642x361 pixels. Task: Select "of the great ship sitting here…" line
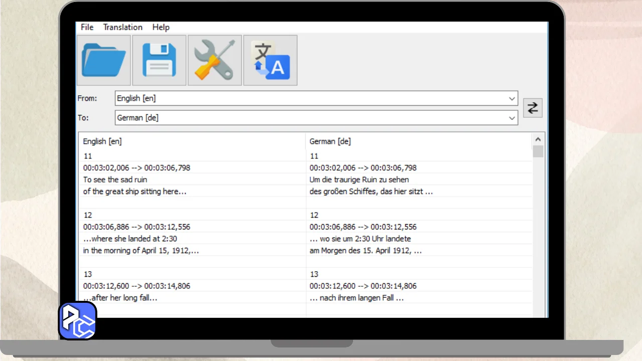[135, 192]
